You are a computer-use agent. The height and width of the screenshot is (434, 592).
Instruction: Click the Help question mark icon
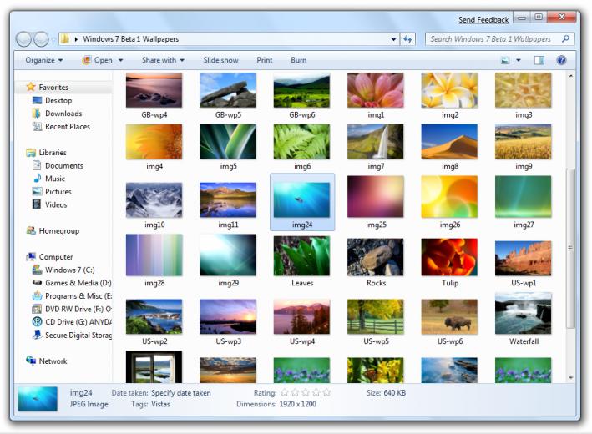coord(561,60)
